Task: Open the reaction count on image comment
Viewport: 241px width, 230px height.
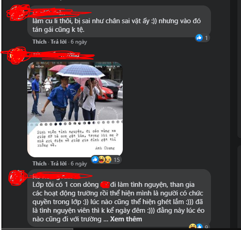Action: point(117,160)
